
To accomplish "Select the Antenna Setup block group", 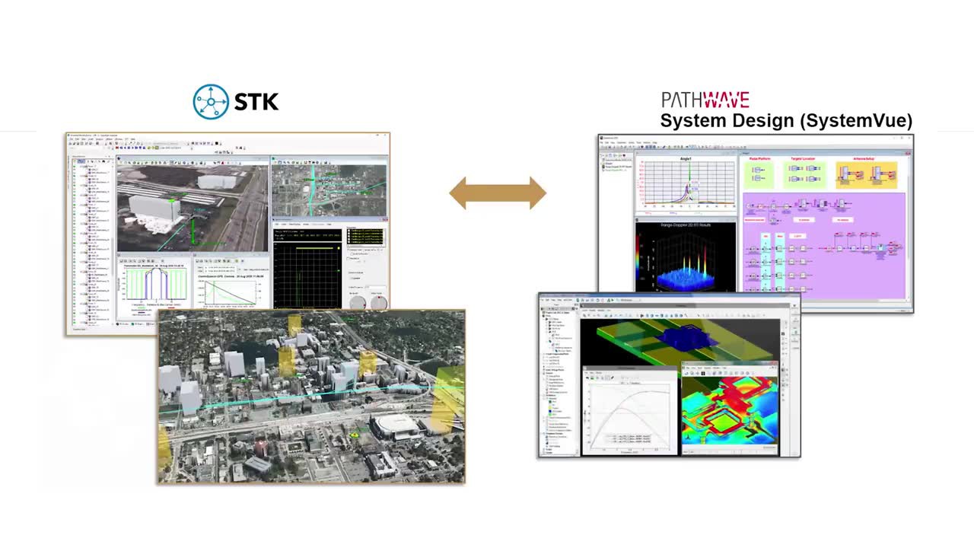I will 866,175.
